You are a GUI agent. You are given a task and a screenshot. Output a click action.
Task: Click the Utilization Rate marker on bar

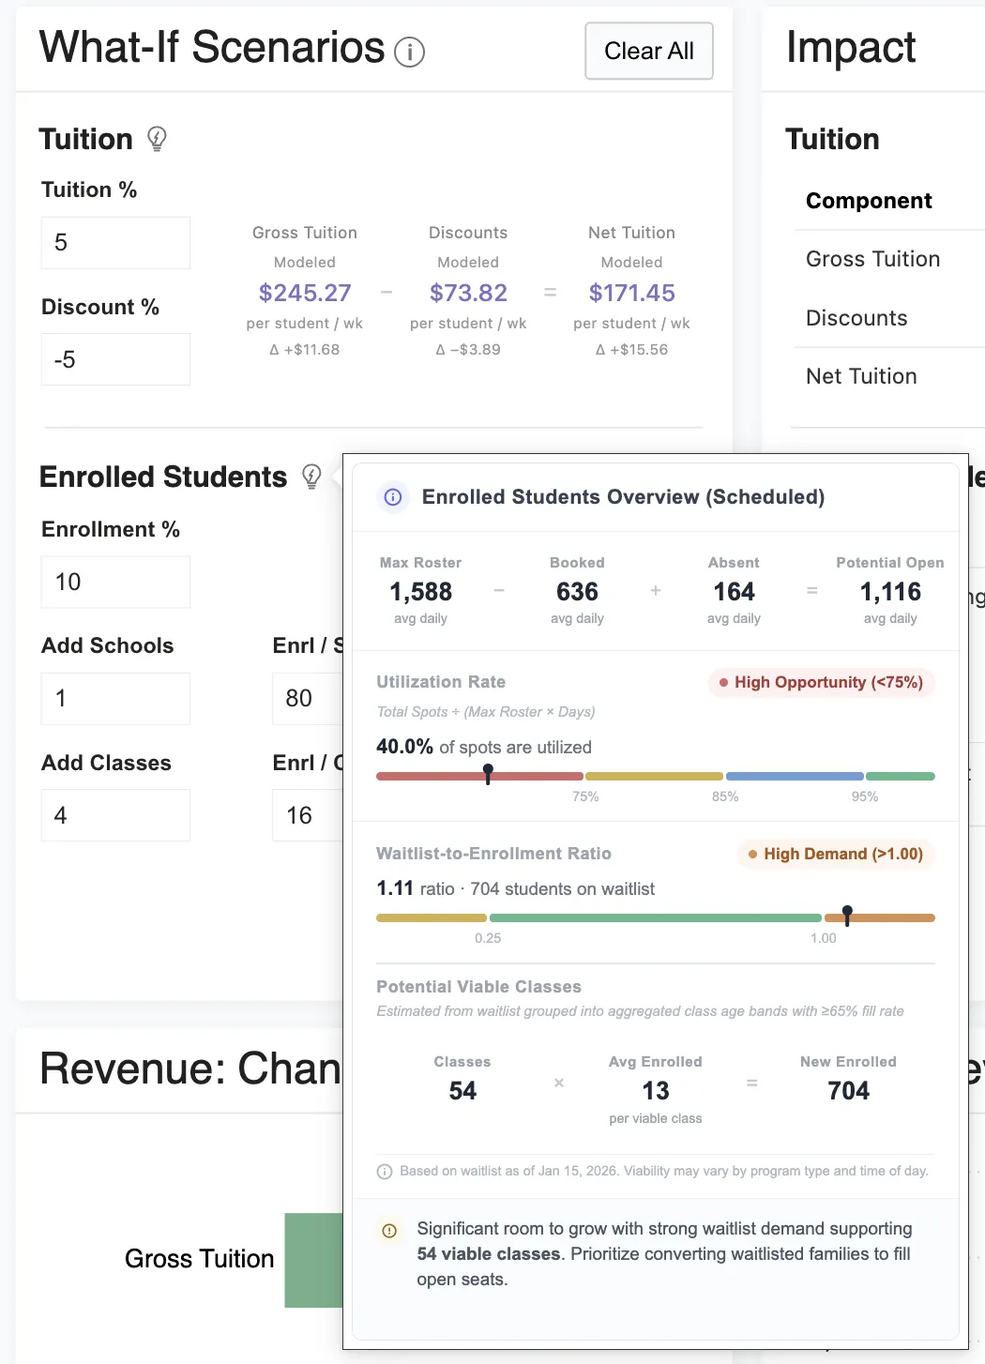click(488, 774)
